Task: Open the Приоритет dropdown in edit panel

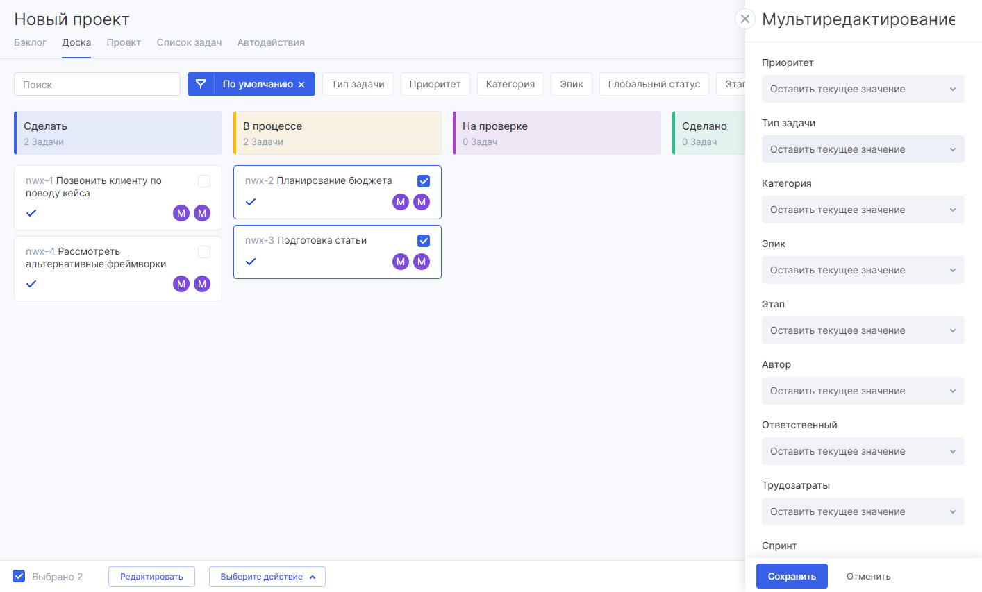Action: (x=863, y=89)
